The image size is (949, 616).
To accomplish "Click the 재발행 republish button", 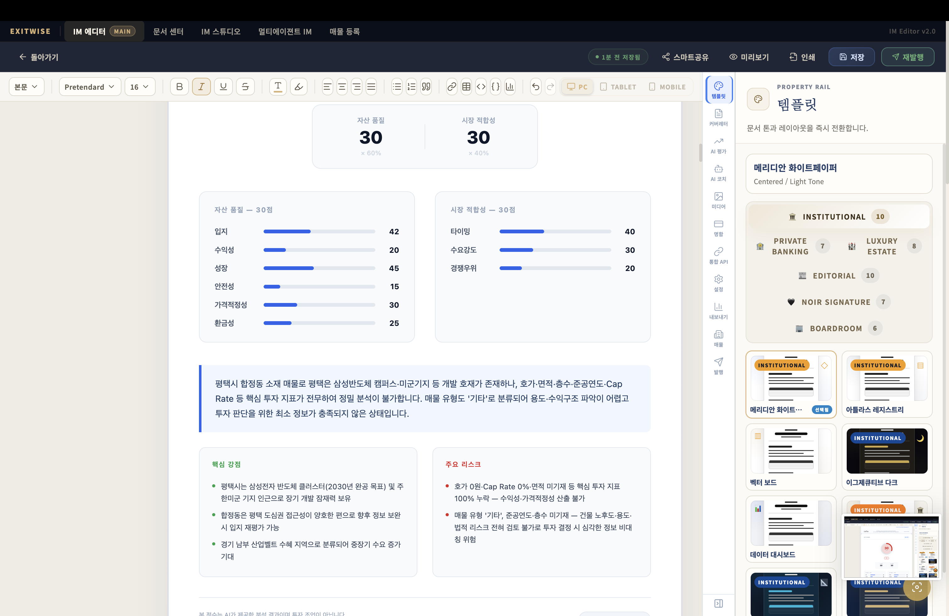I will click(x=907, y=57).
